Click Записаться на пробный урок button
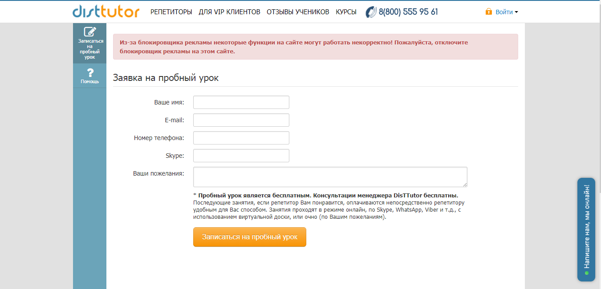 click(249, 237)
